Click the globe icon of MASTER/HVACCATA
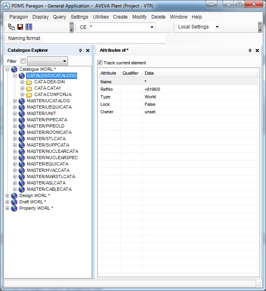Image resolution: width=266 pixels, height=291 pixels. (22, 170)
